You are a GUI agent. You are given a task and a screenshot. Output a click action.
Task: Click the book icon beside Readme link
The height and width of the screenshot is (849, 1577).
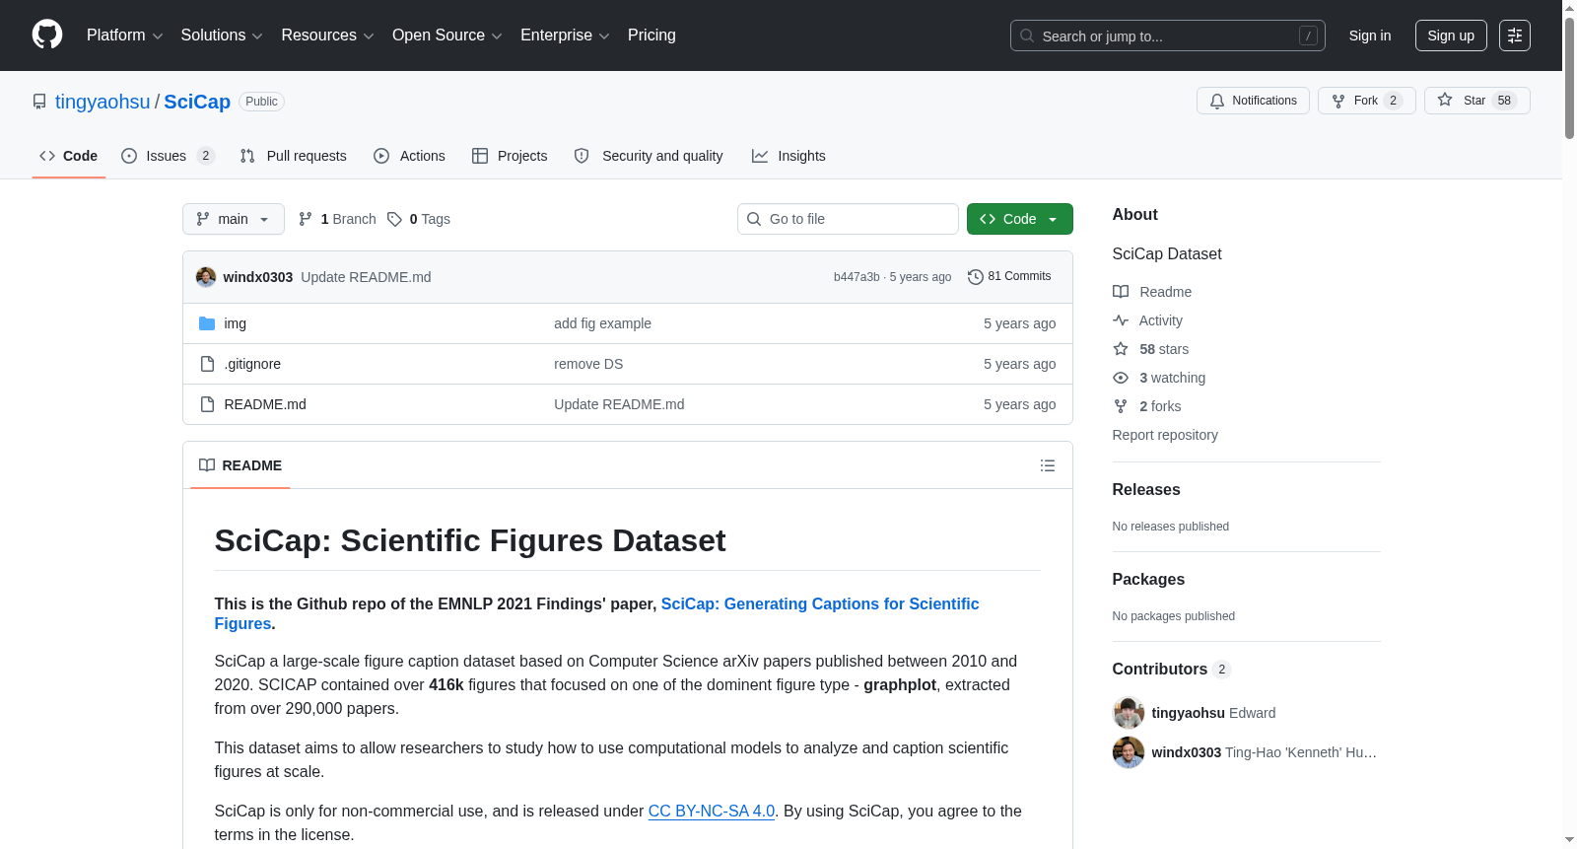coord(1121,292)
